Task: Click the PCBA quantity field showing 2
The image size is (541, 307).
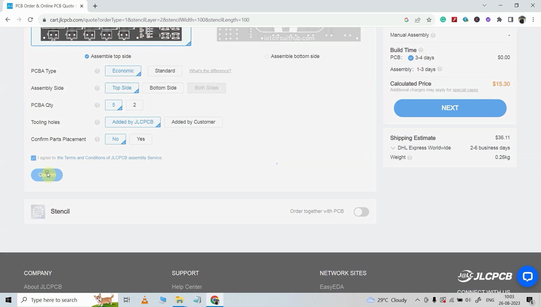Action: coord(134,105)
